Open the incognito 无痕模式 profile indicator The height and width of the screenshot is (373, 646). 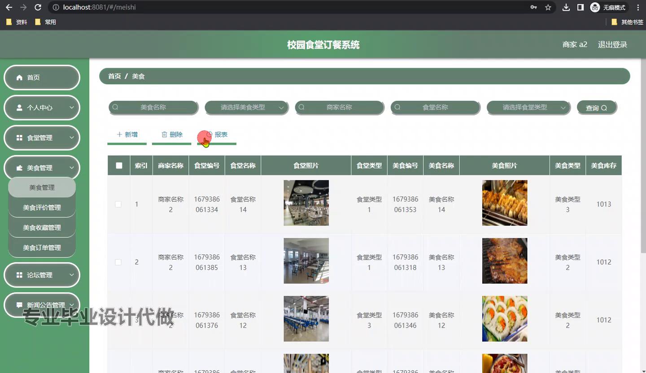(x=608, y=7)
